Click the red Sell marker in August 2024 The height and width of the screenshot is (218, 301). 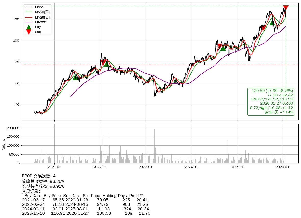[x=220, y=46]
